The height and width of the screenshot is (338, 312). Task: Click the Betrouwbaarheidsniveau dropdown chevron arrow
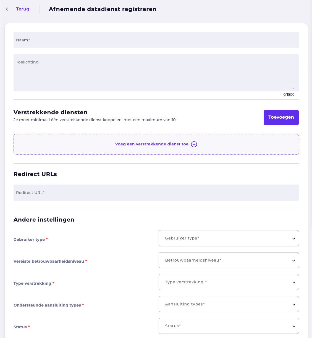(294, 261)
